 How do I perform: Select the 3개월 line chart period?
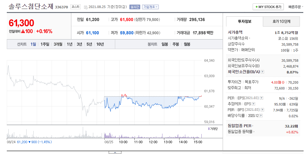click(58, 44)
